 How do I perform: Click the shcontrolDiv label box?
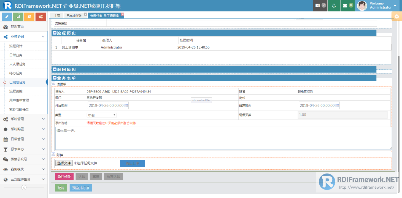201,100
